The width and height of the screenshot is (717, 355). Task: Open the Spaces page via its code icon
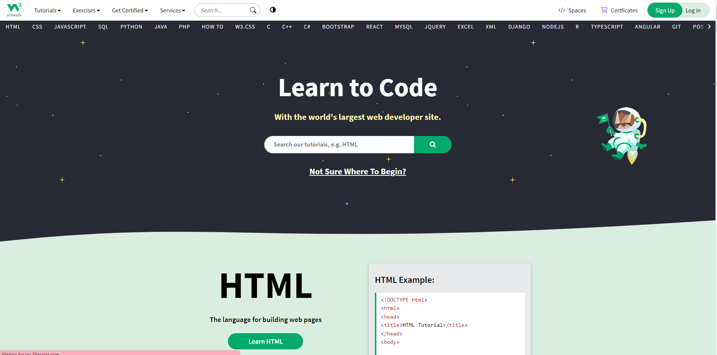tap(562, 10)
